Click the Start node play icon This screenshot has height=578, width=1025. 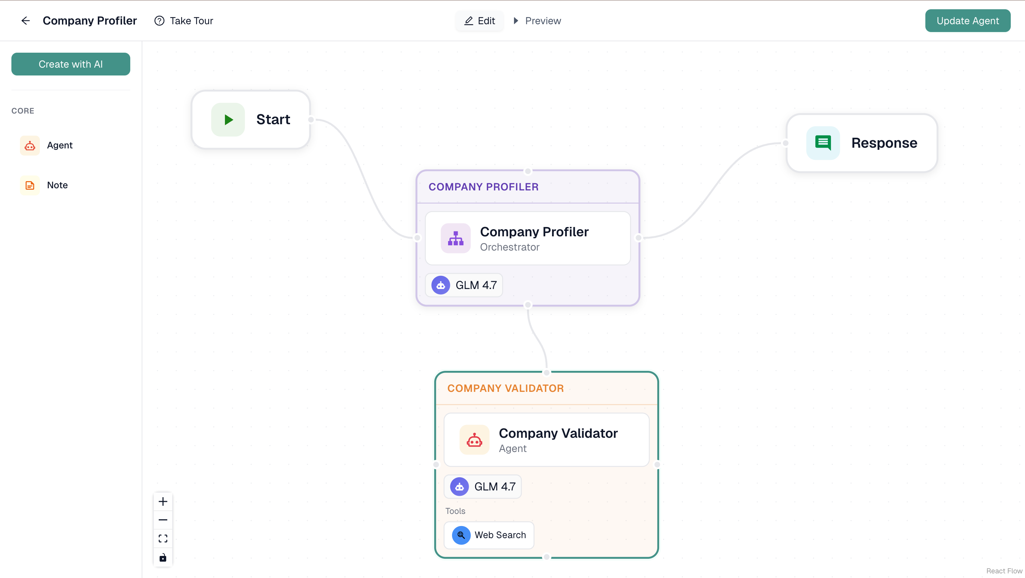click(228, 119)
